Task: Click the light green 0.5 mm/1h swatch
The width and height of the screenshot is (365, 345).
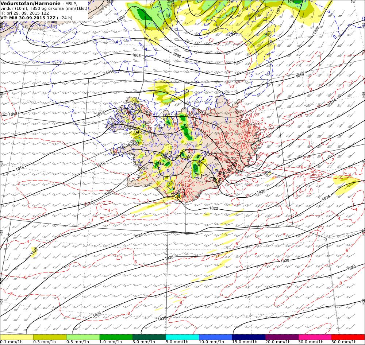Action: [x=83, y=337]
